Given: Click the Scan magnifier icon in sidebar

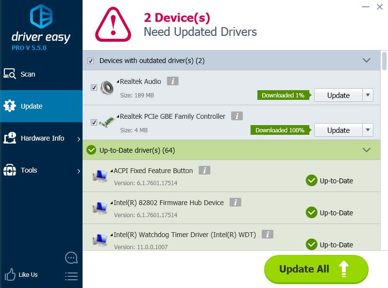Looking at the screenshot, I should pyautogui.click(x=10, y=74).
